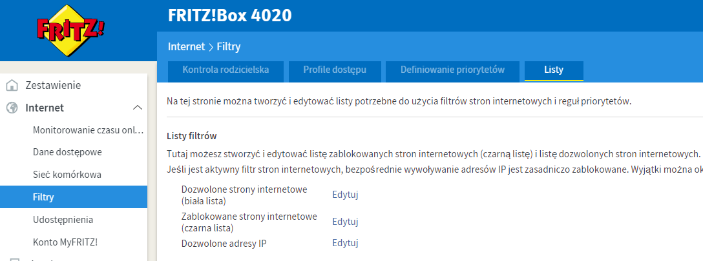Image resolution: width=703 pixels, height=261 pixels.
Task: Click the globe icon beside Internet
Action: click(x=11, y=108)
